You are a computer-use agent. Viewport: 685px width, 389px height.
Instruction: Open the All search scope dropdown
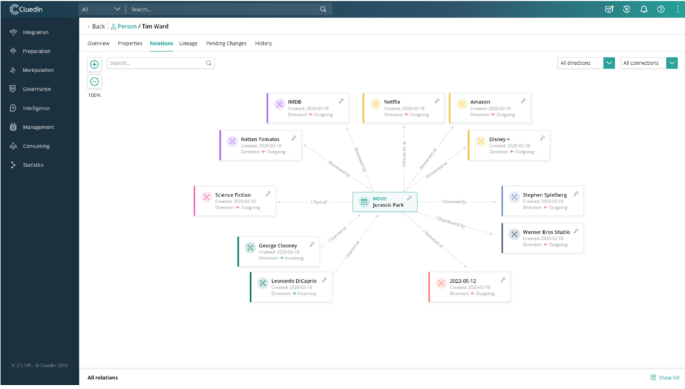(101, 9)
